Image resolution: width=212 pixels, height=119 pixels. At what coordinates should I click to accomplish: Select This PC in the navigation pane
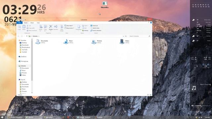[x=22, y=80]
